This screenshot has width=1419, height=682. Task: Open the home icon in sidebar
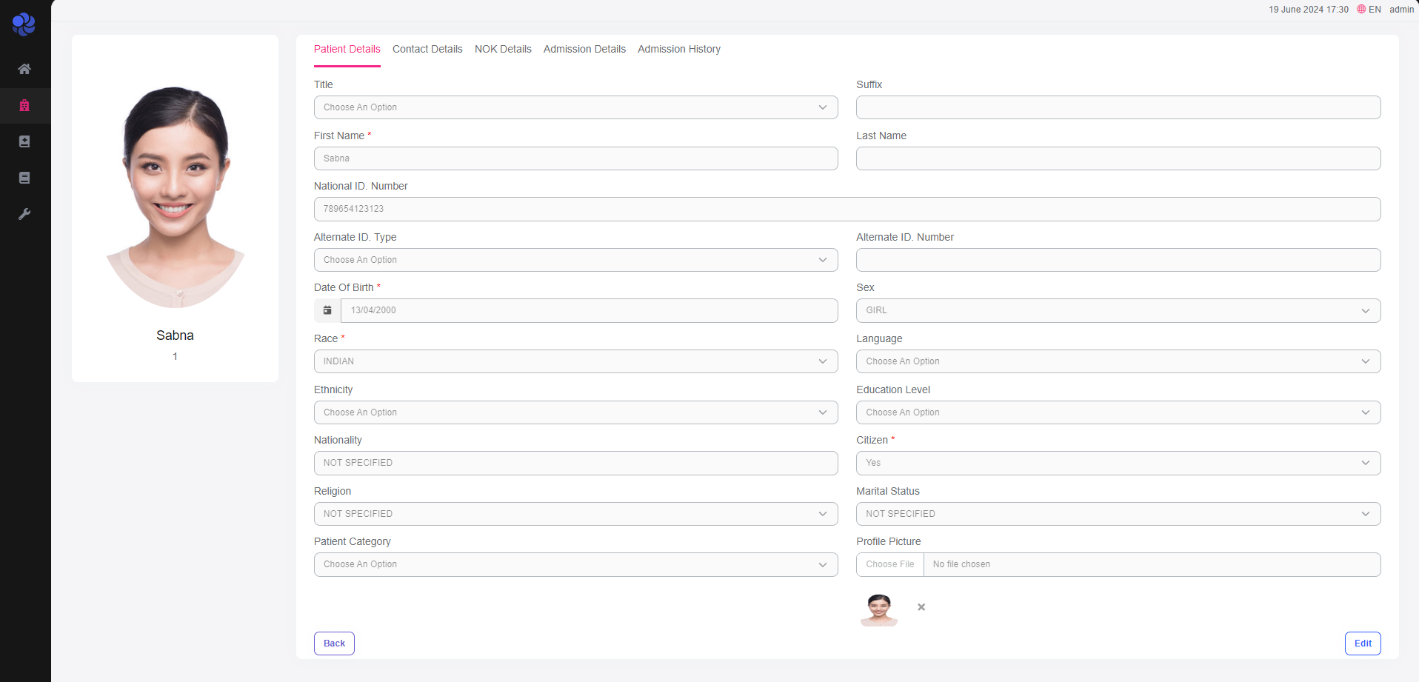pos(24,69)
